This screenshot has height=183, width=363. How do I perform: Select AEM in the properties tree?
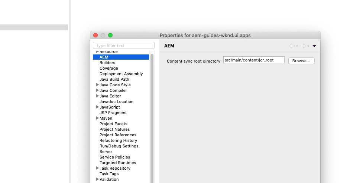click(x=121, y=57)
